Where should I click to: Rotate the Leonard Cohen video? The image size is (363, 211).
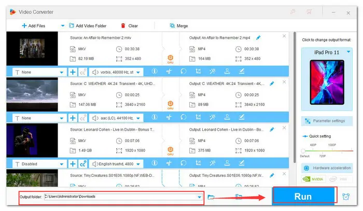(x=184, y=163)
